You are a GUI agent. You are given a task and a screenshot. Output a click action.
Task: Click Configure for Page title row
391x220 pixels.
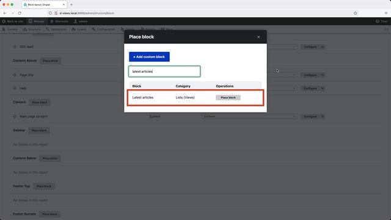(310, 75)
